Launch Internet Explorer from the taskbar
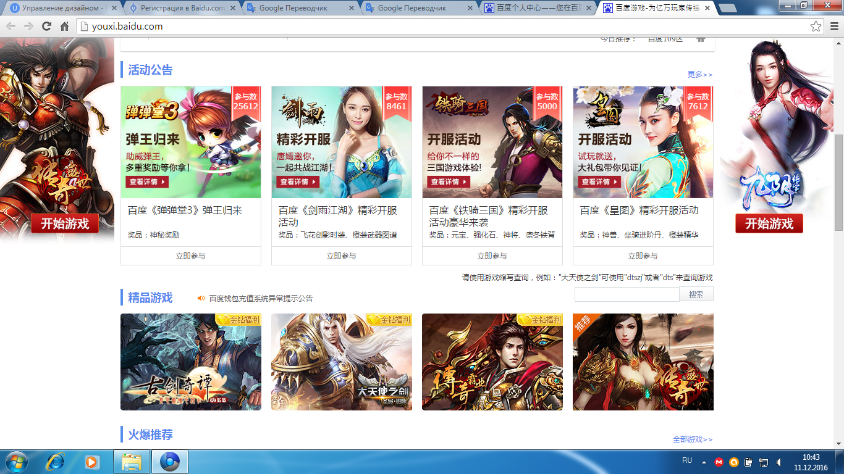The width and height of the screenshot is (844, 474). [56, 462]
